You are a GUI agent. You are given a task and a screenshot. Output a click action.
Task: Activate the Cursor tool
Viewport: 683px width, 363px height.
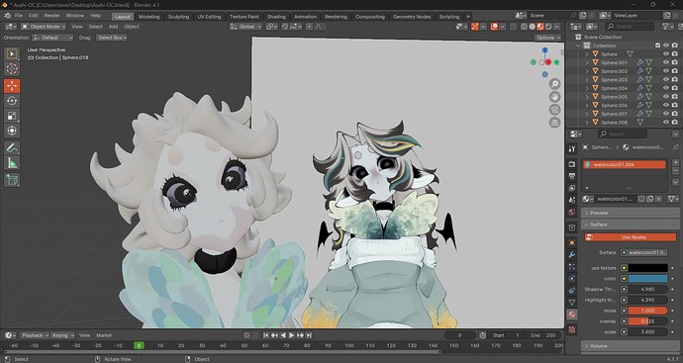click(12, 68)
